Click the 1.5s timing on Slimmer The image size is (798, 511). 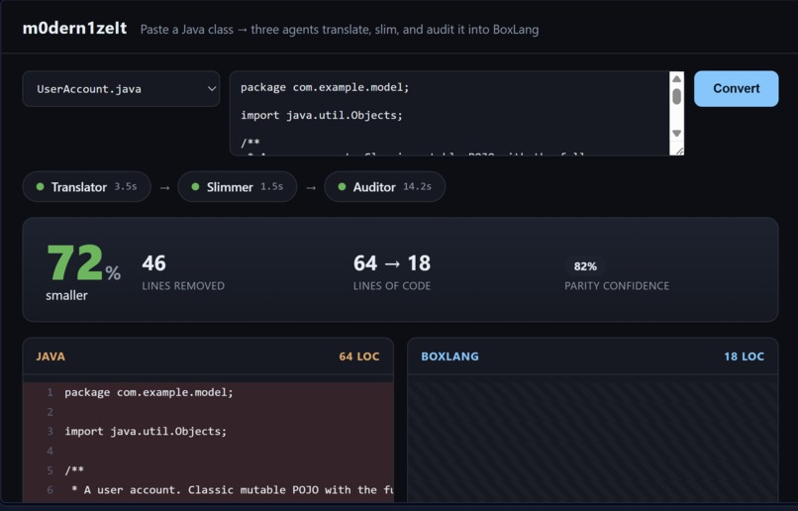click(271, 187)
